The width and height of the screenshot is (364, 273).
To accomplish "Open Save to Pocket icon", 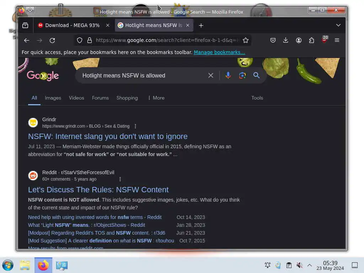I will (x=273, y=41).
